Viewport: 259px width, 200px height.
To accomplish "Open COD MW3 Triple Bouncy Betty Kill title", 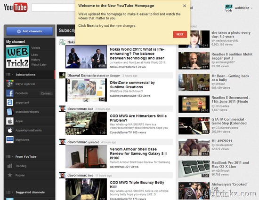I will pyautogui.click(x=137, y=185).
